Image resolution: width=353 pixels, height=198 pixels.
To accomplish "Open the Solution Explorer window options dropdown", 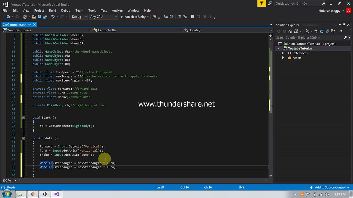I will tap(340, 25).
